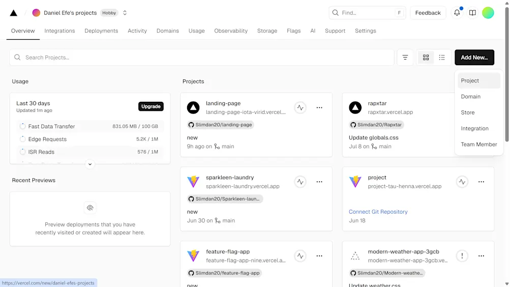
Task: Click Connect Git Repository link
Action: tap(378, 212)
